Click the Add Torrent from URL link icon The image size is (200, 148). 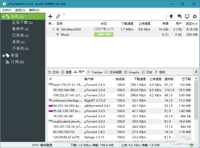pyautogui.click(x=58, y=16)
